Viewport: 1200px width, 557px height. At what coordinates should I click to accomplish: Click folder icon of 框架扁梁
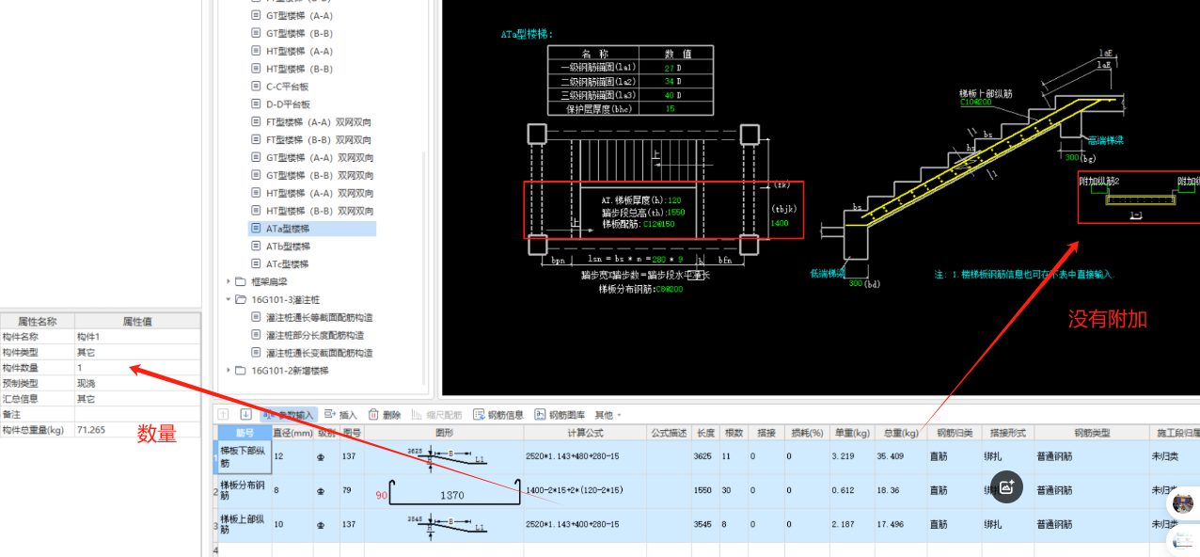tap(241, 281)
